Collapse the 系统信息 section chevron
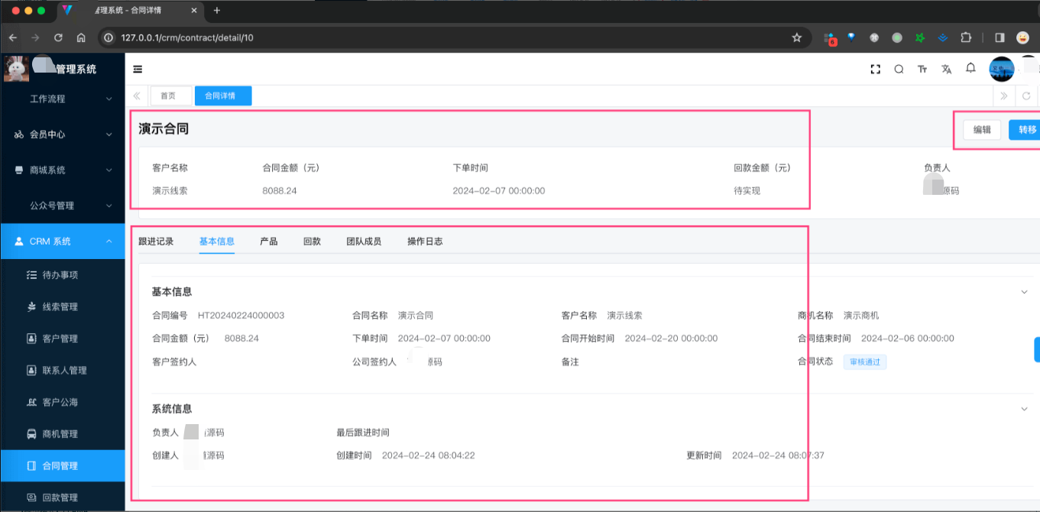Screen dimensions: 1040x512 (x=1025, y=409)
